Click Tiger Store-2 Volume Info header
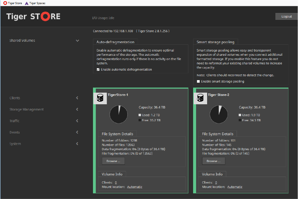This screenshot has width=298, height=199. click(x=212, y=174)
